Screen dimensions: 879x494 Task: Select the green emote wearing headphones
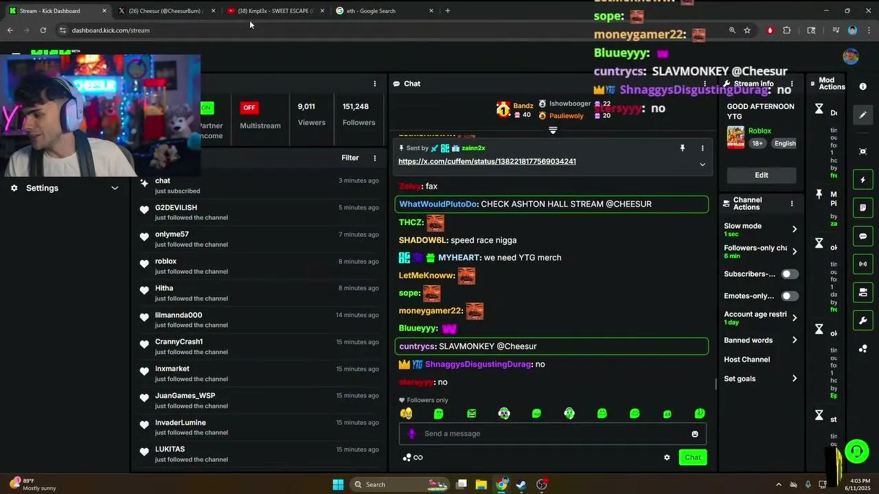(569, 413)
